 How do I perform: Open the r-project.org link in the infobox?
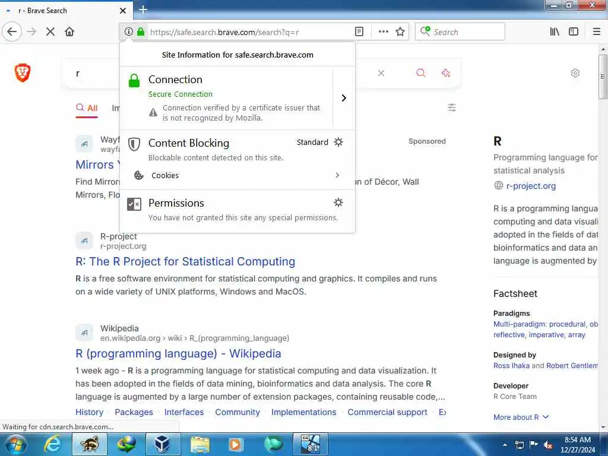coord(531,186)
